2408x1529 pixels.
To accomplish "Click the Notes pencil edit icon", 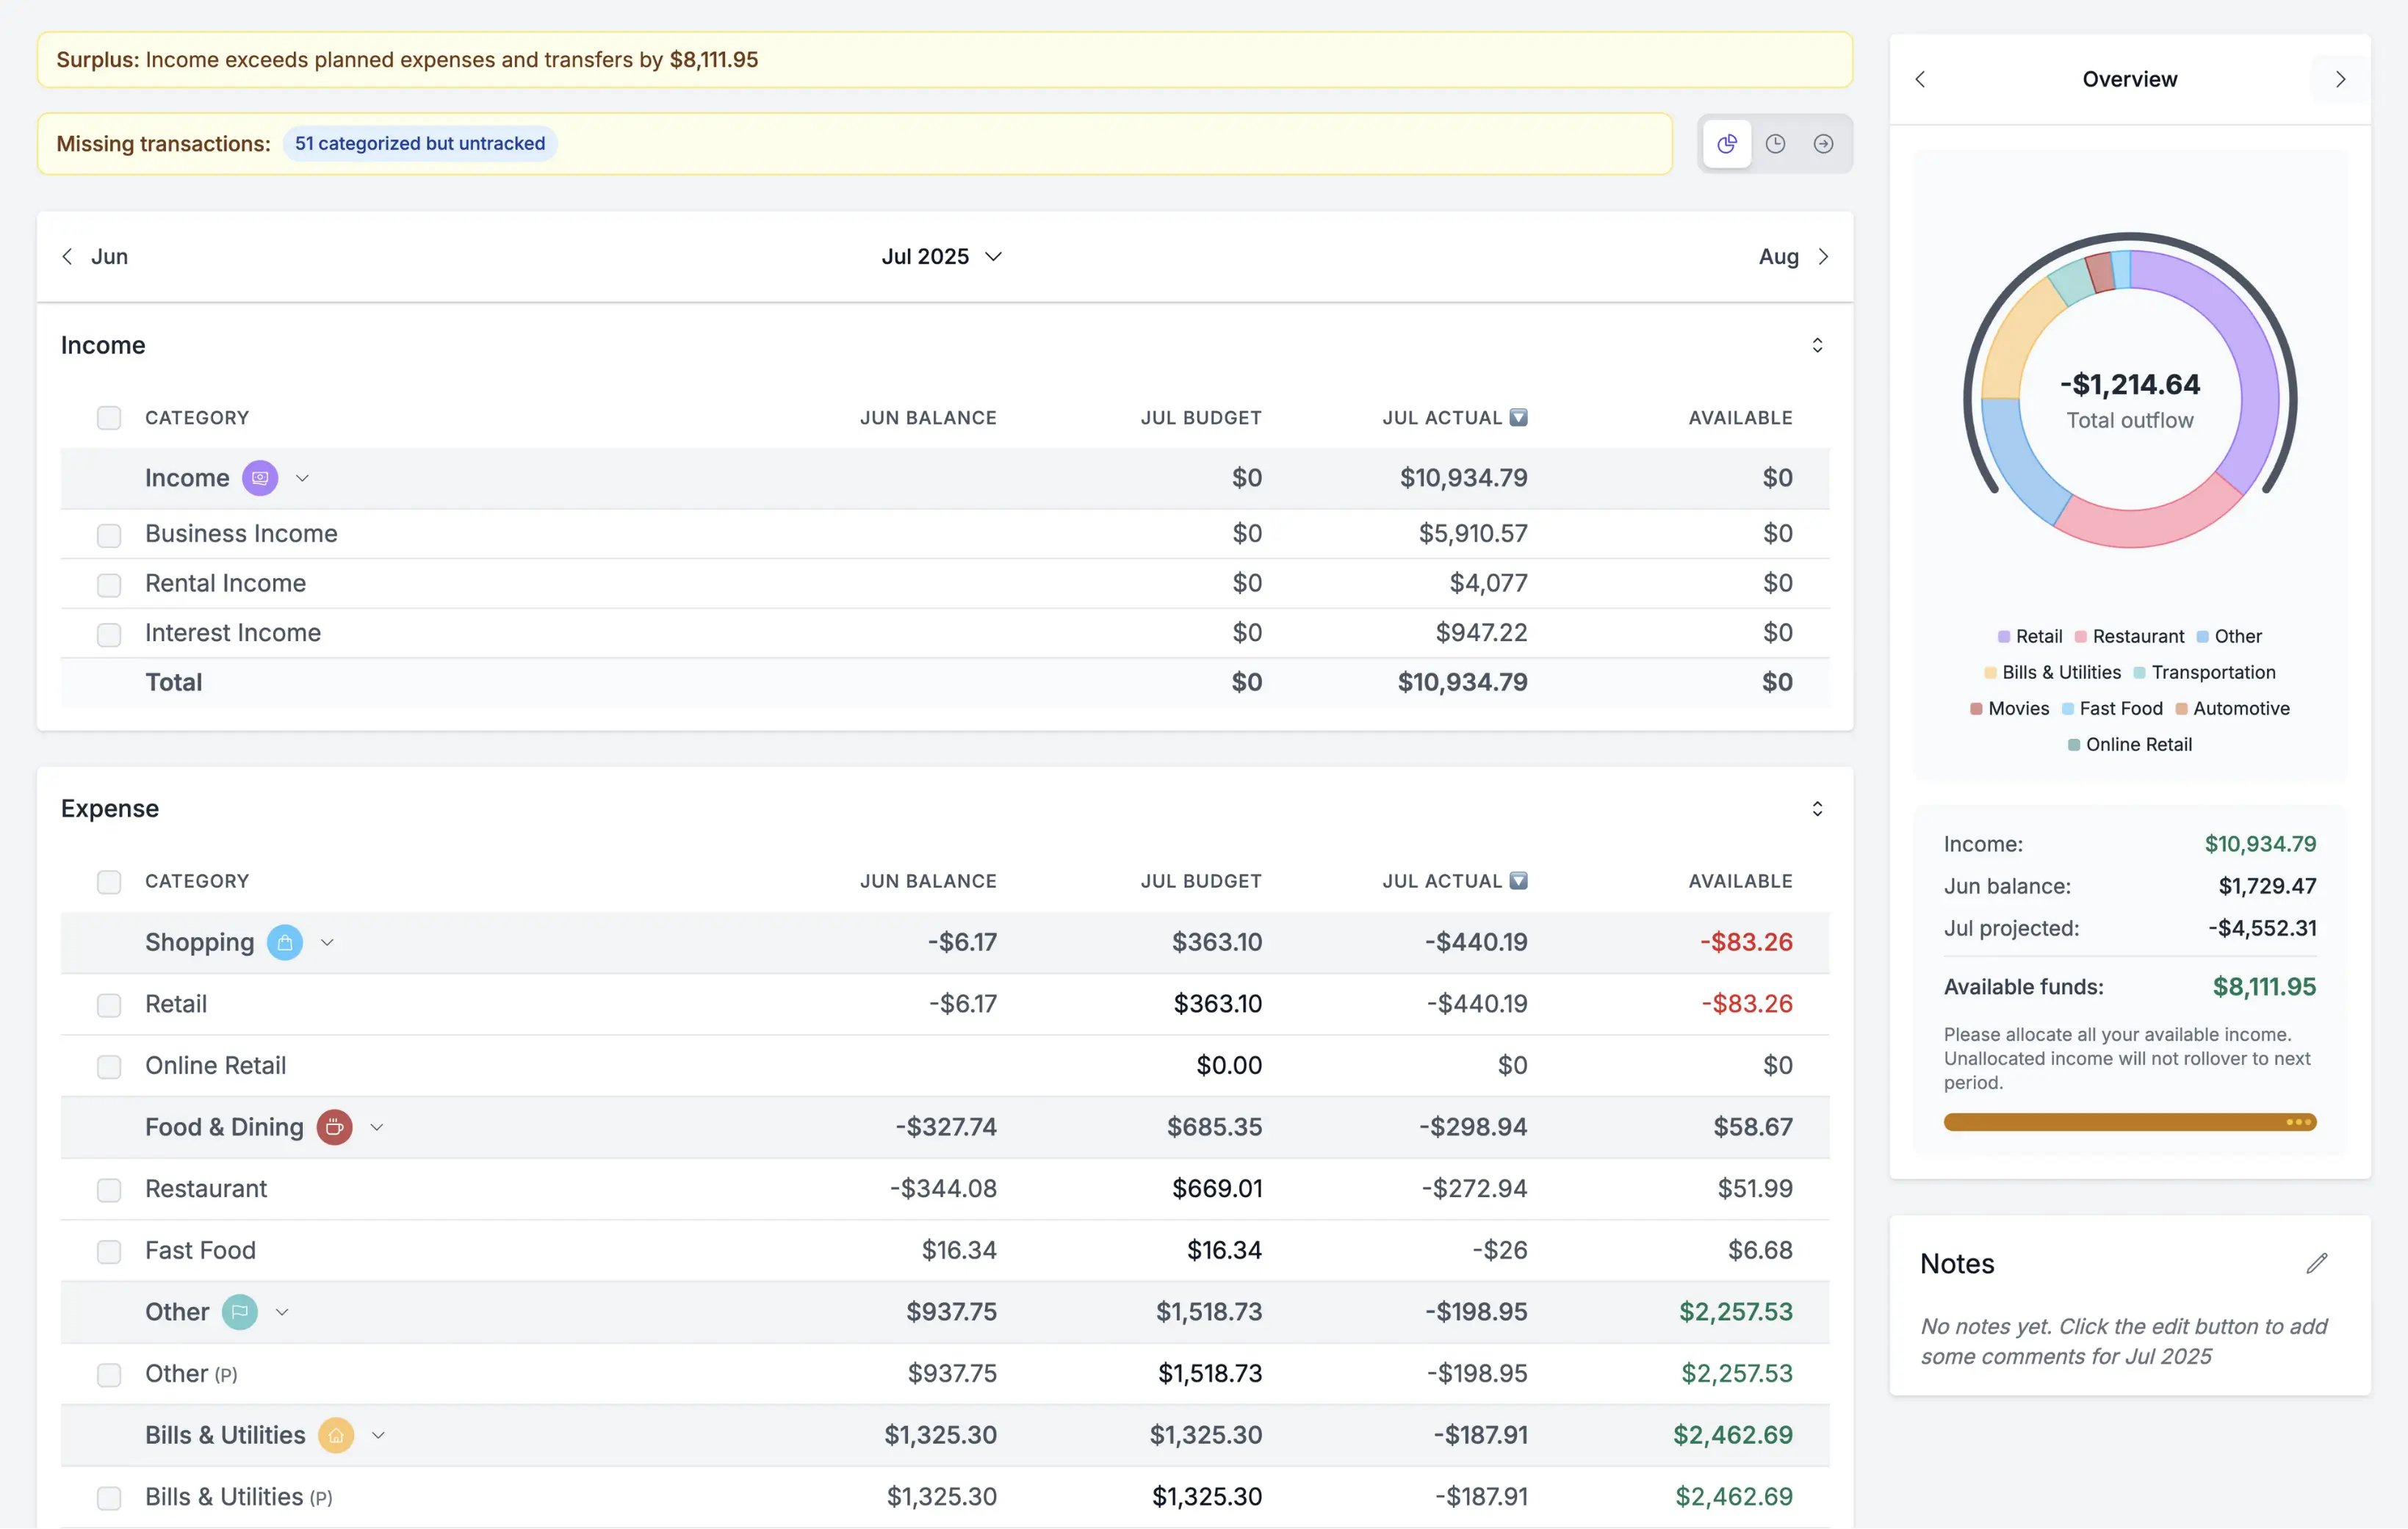I will (x=2316, y=1263).
